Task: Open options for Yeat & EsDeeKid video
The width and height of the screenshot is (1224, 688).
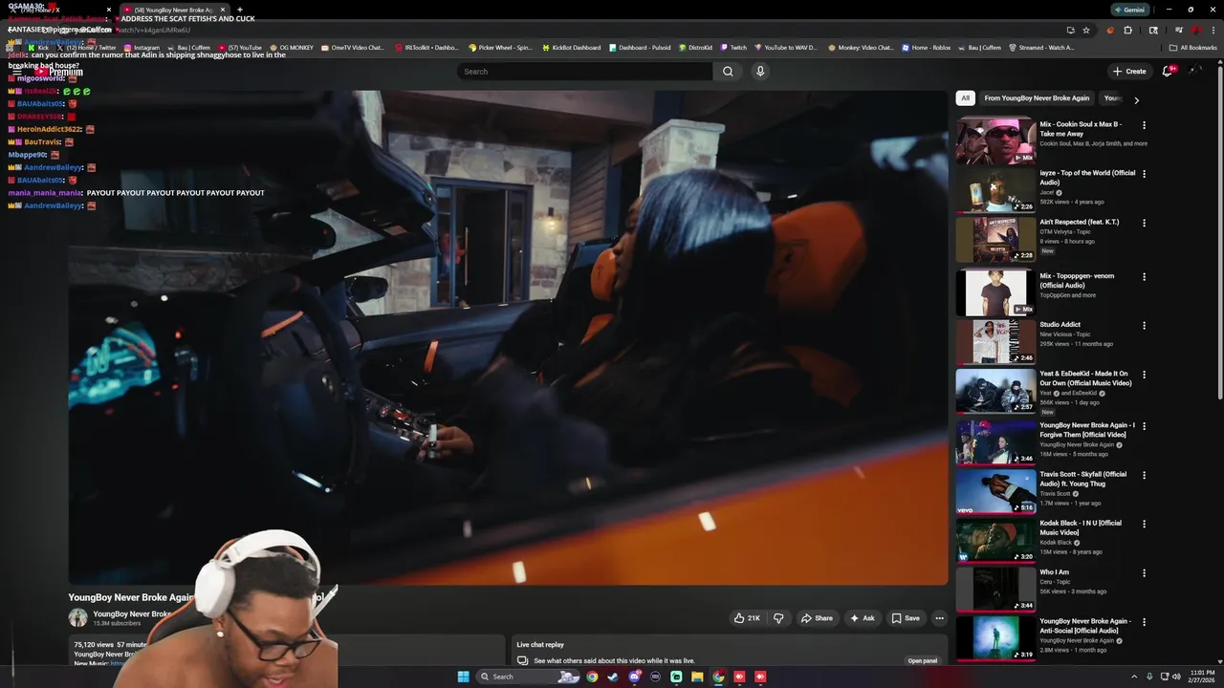Action: click(x=1144, y=375)
